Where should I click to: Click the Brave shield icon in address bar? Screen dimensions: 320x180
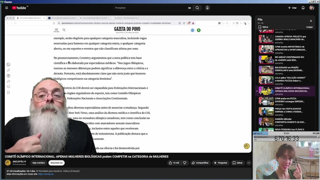tap(189, 23)
